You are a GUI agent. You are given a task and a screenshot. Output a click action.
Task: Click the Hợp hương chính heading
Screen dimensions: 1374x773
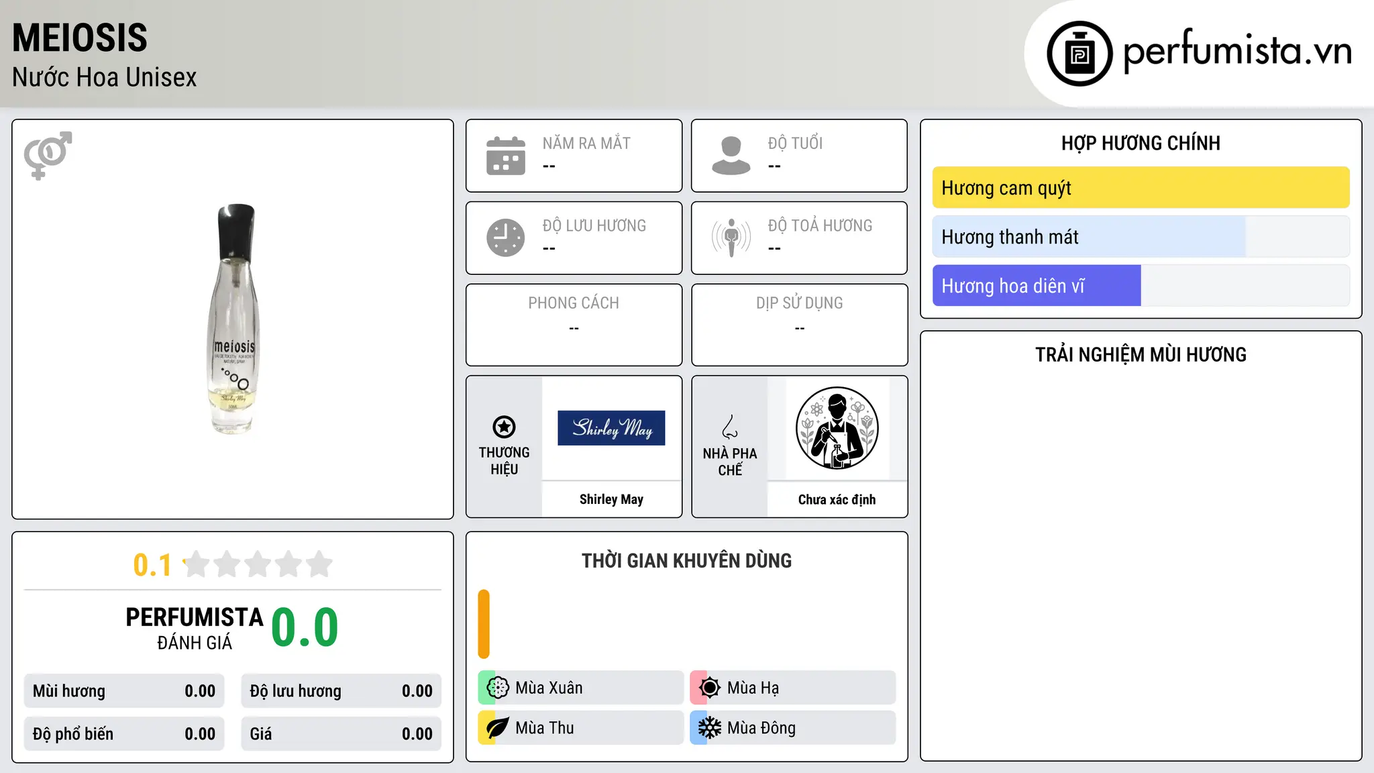[x=1141, y=143]
